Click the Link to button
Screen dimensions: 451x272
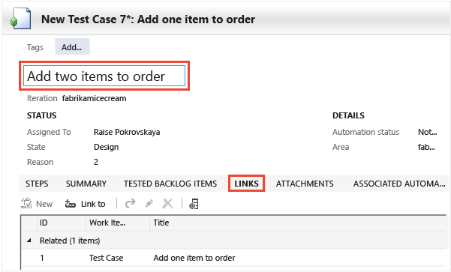(85, 204)
